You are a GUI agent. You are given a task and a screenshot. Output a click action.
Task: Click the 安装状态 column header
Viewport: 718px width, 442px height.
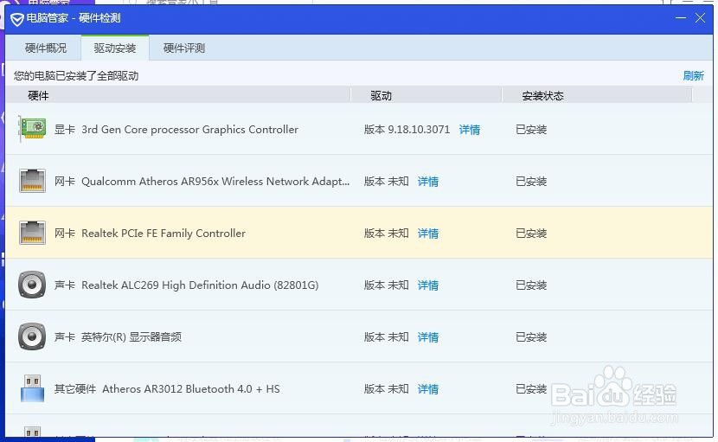click(x=542, y=95)
